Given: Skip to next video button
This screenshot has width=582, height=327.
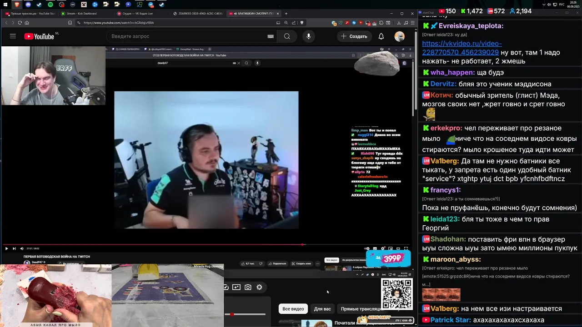Looking at the screenshot, I should [x=14, y=248].
